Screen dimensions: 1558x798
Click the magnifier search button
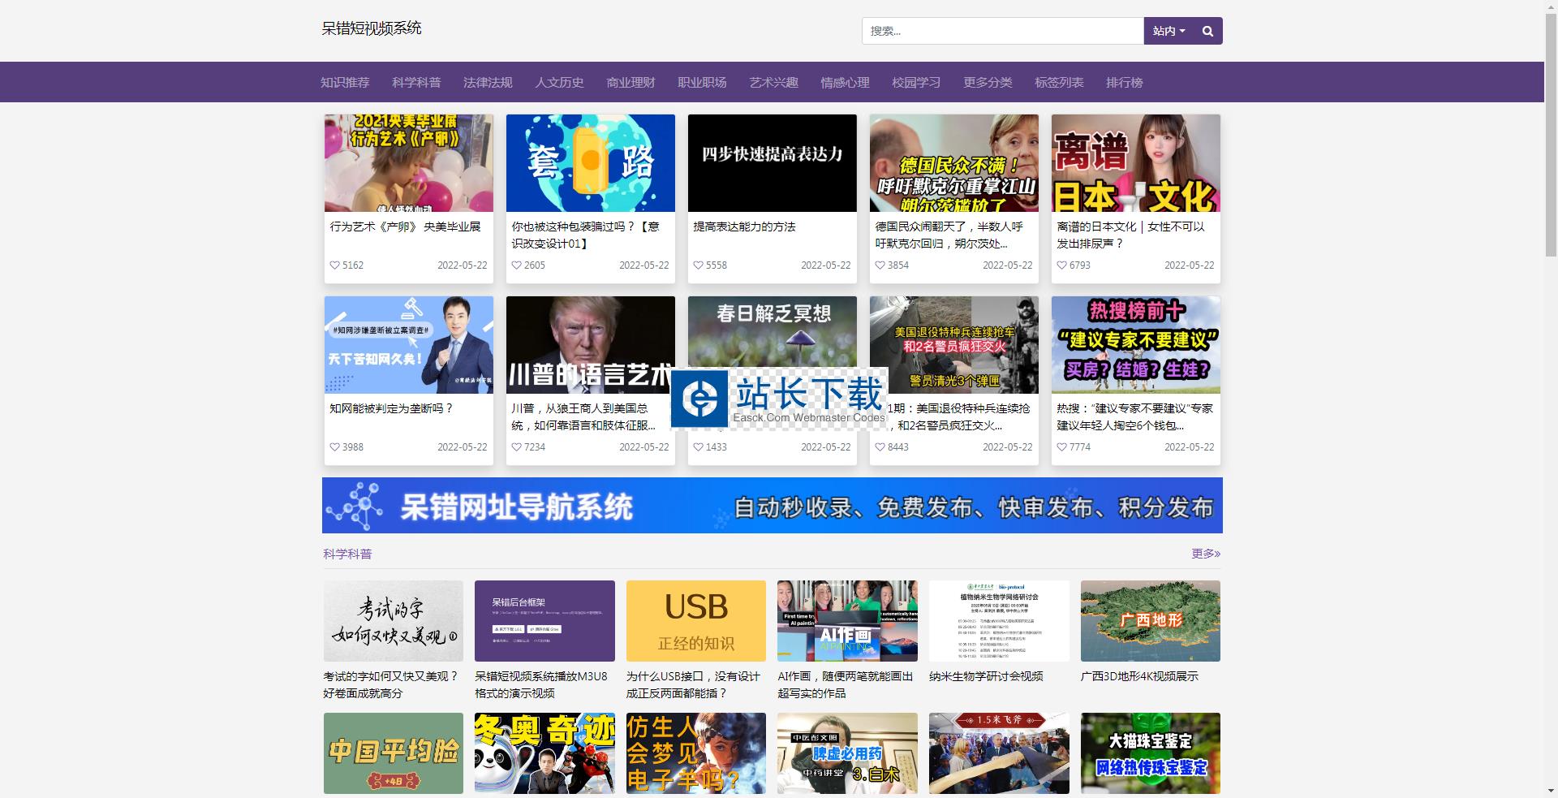tap(1207, 31)
